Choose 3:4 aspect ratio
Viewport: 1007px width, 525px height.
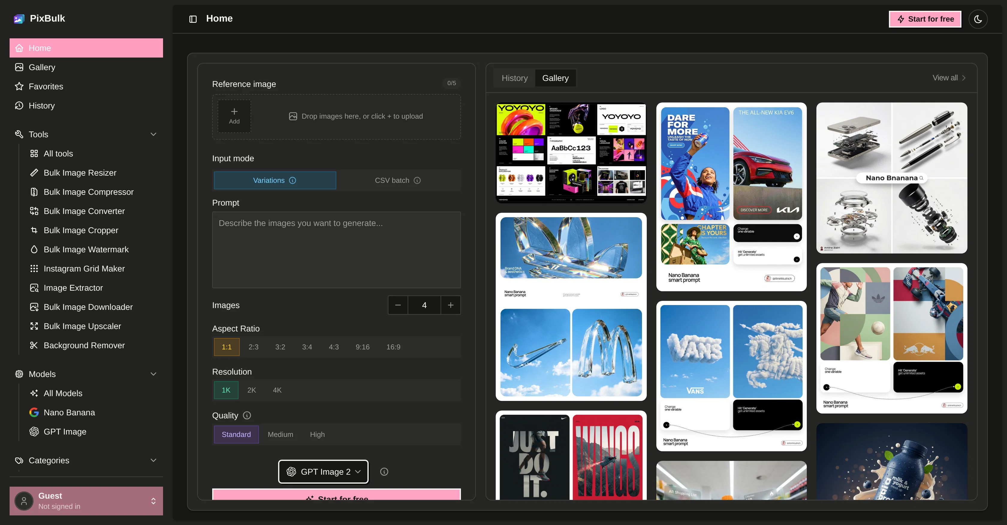click(x=307, y=347)
